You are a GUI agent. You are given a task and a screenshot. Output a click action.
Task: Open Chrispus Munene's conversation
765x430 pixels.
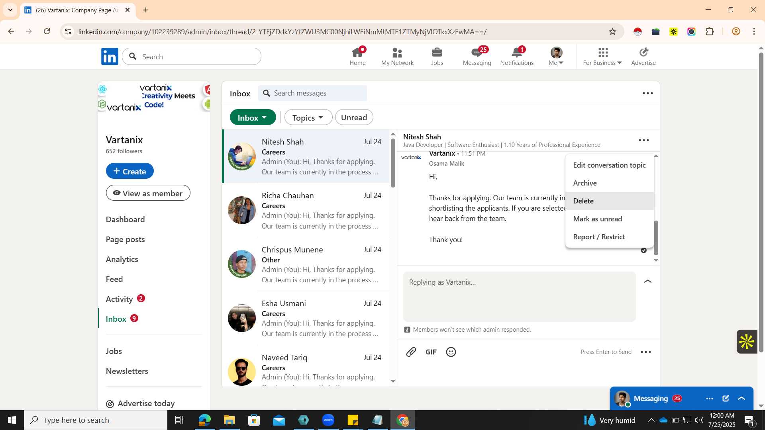tap(306, 264)
